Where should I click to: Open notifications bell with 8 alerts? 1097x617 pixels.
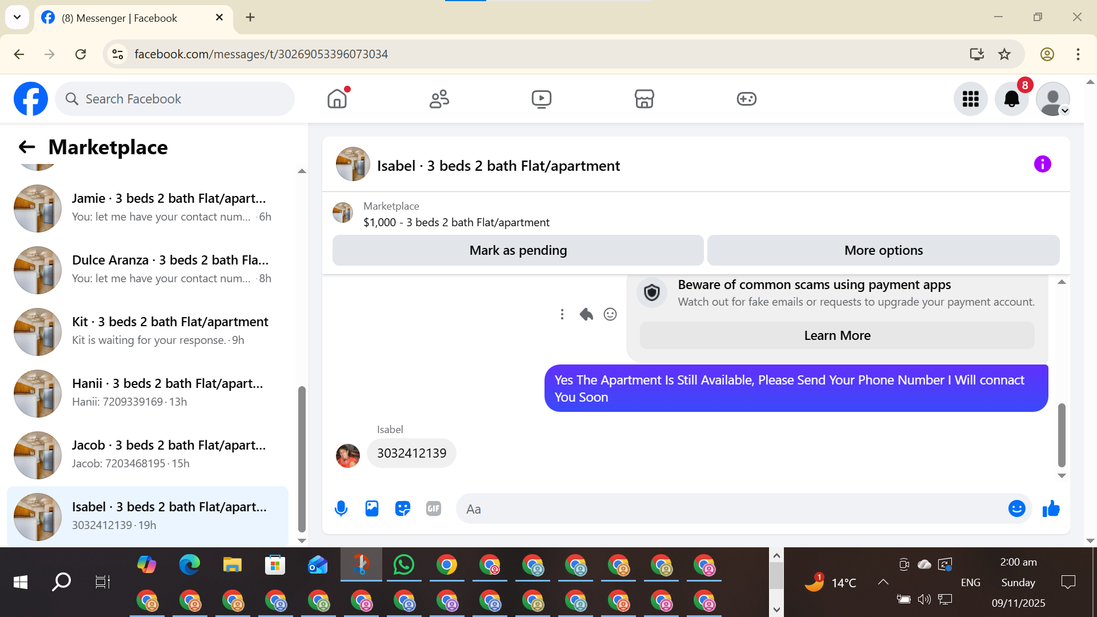[x=1011, y=99]
